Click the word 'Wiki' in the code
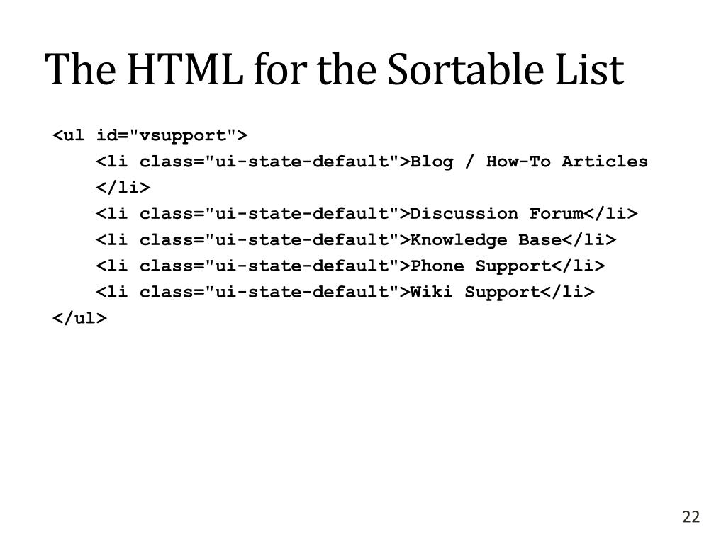 [x=432, y=292]
